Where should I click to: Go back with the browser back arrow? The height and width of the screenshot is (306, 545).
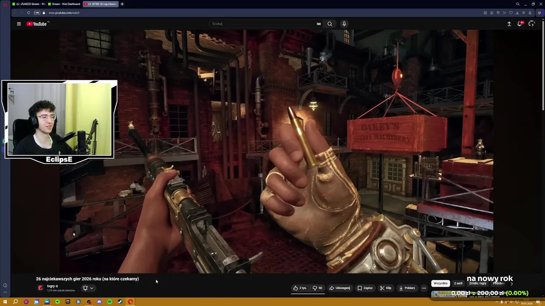[15, 13]
